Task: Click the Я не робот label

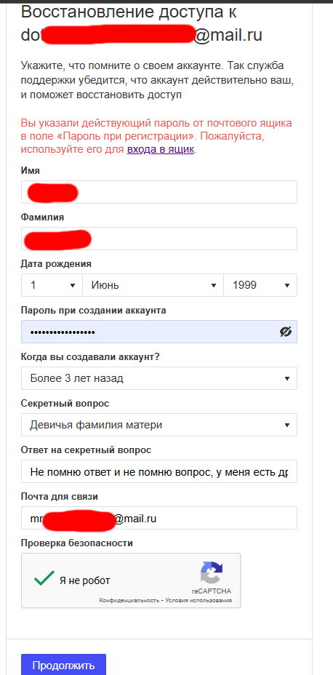Action: click(x=85, y=580)
